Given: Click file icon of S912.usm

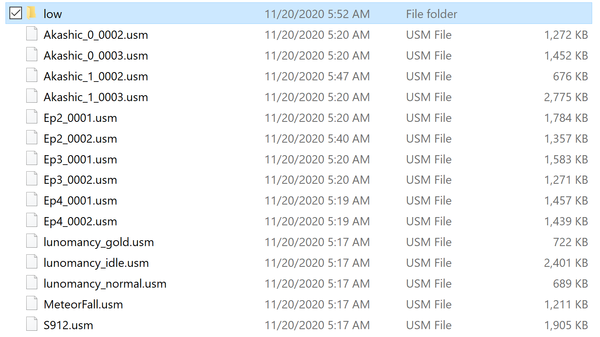Looking at the screenshot, I should (32, 324).
